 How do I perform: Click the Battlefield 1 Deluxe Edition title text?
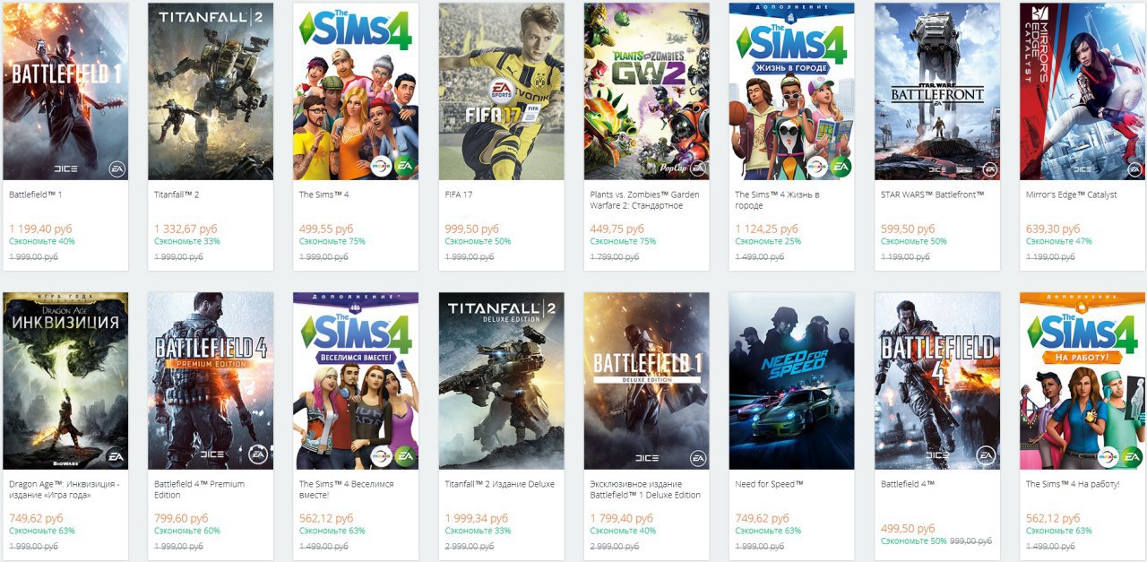[645, 489]
